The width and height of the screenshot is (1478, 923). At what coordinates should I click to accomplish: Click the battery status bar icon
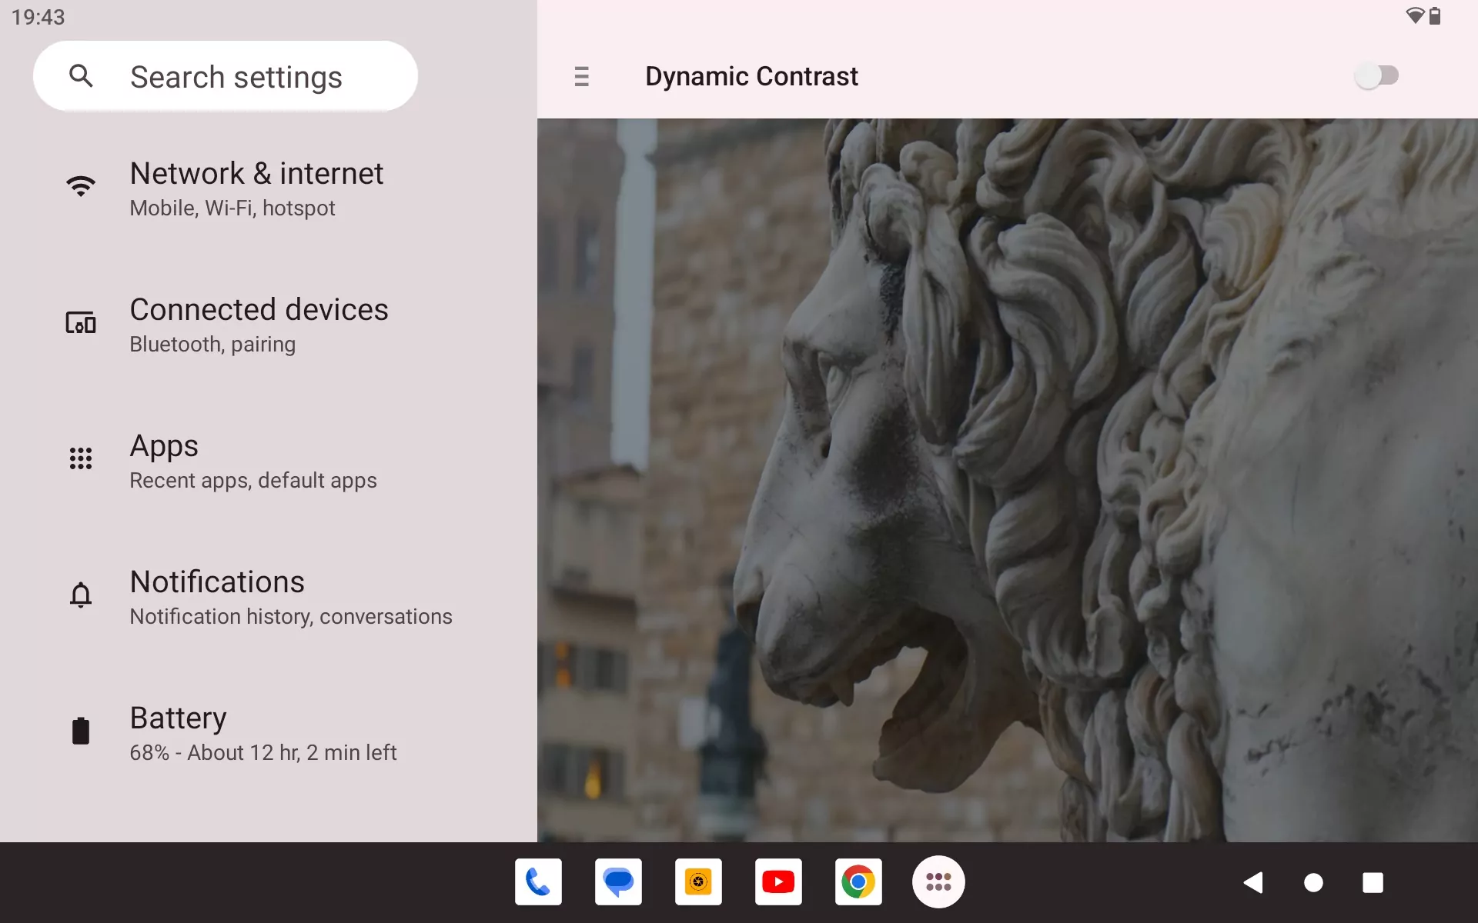point(1435,15)
